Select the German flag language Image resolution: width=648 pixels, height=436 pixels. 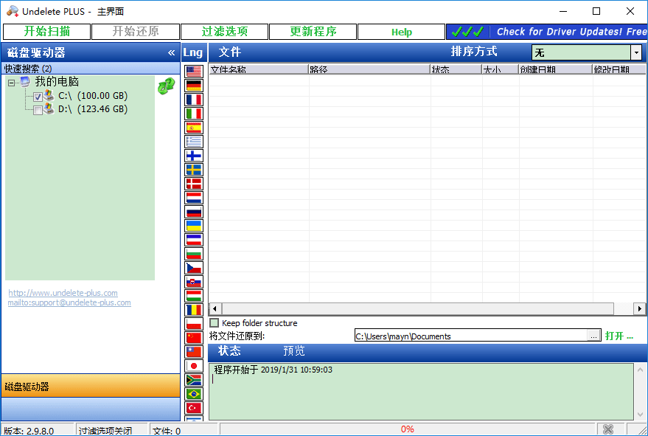(x=194, y=86)
